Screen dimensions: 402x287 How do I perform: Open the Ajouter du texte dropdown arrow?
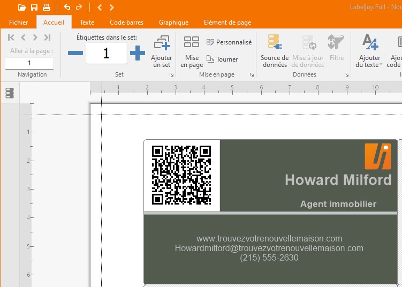point(381,65)
